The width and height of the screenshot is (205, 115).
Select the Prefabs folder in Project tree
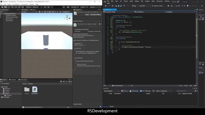6,90
